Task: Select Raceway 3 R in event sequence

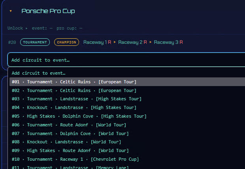Action: 168,42
